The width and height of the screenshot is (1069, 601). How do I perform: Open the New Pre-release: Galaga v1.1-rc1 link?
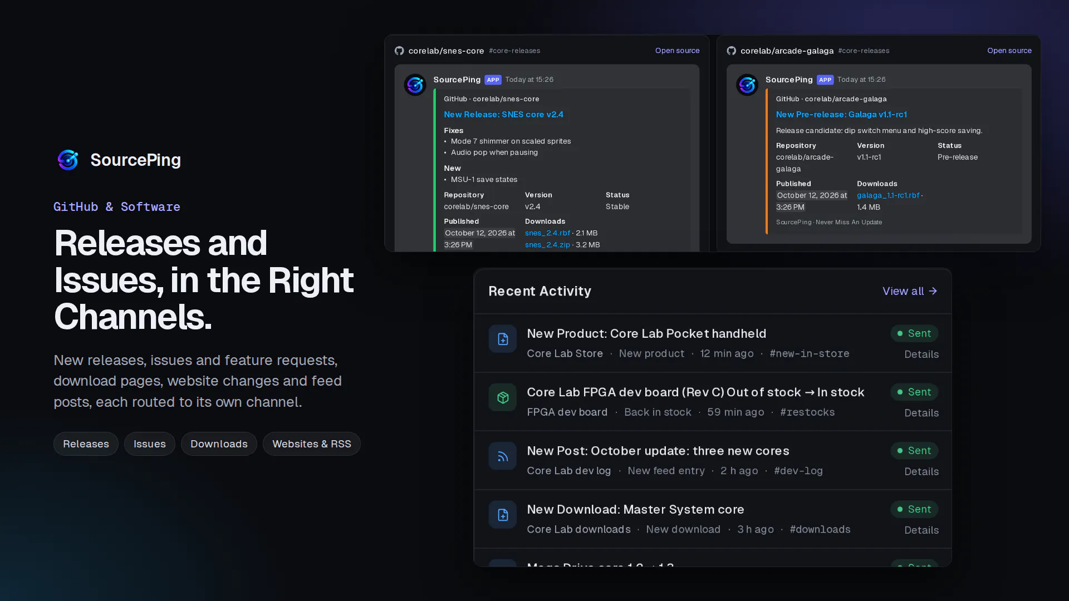841,115
